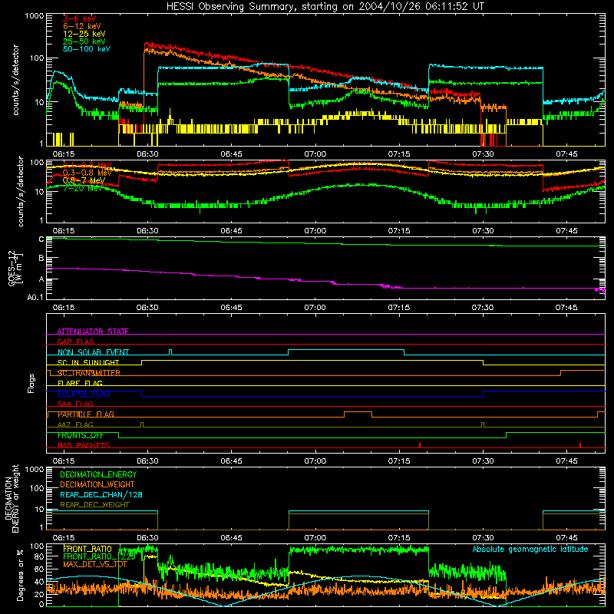Screen dimensions: 614x614
Task: Click the PARTICLE_FLAG raised pulse near 07:07
Action: [358, 414]
